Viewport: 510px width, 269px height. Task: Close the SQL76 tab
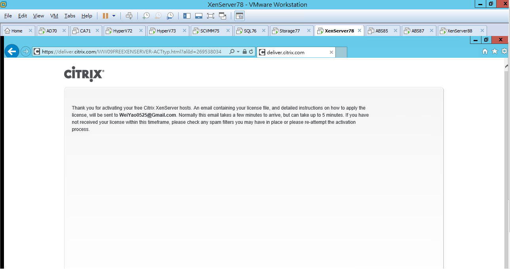click(x=264, y=31)
